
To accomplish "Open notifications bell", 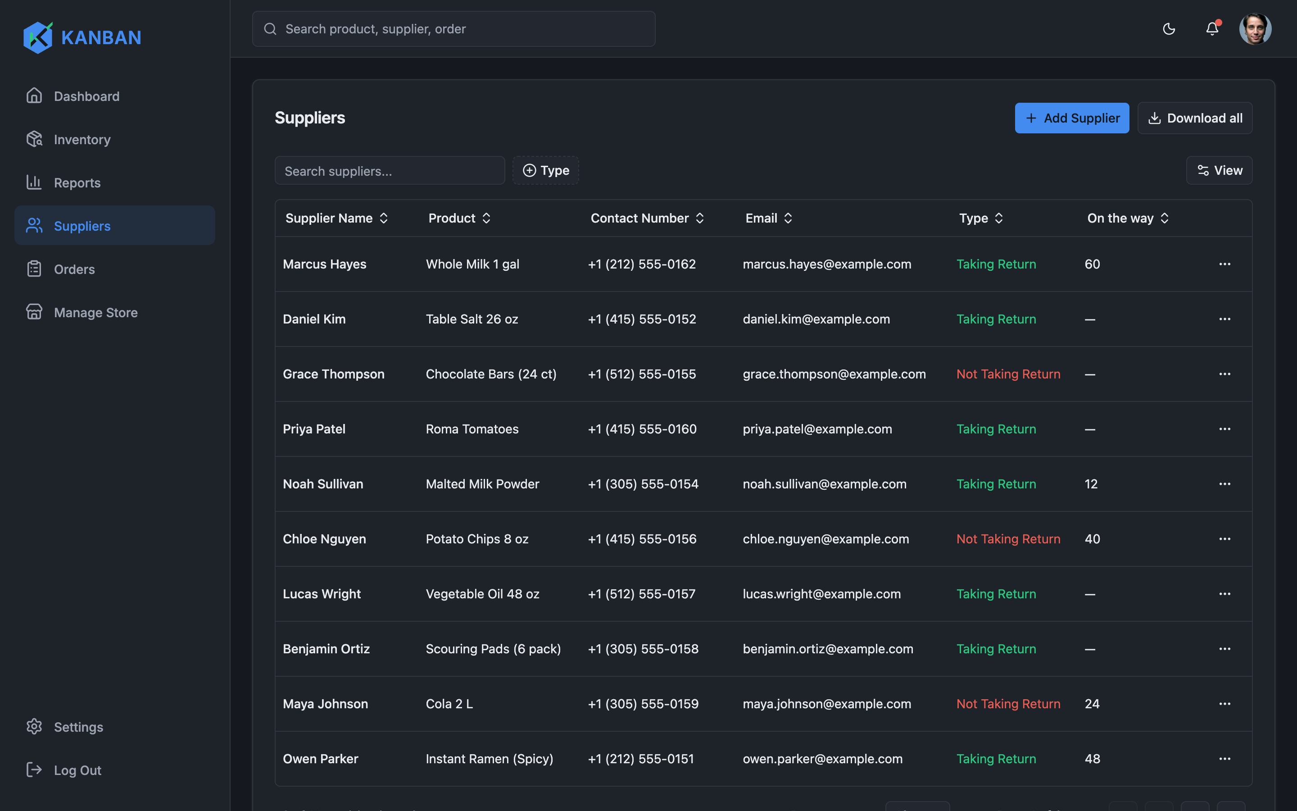I will coord(1212,28).
